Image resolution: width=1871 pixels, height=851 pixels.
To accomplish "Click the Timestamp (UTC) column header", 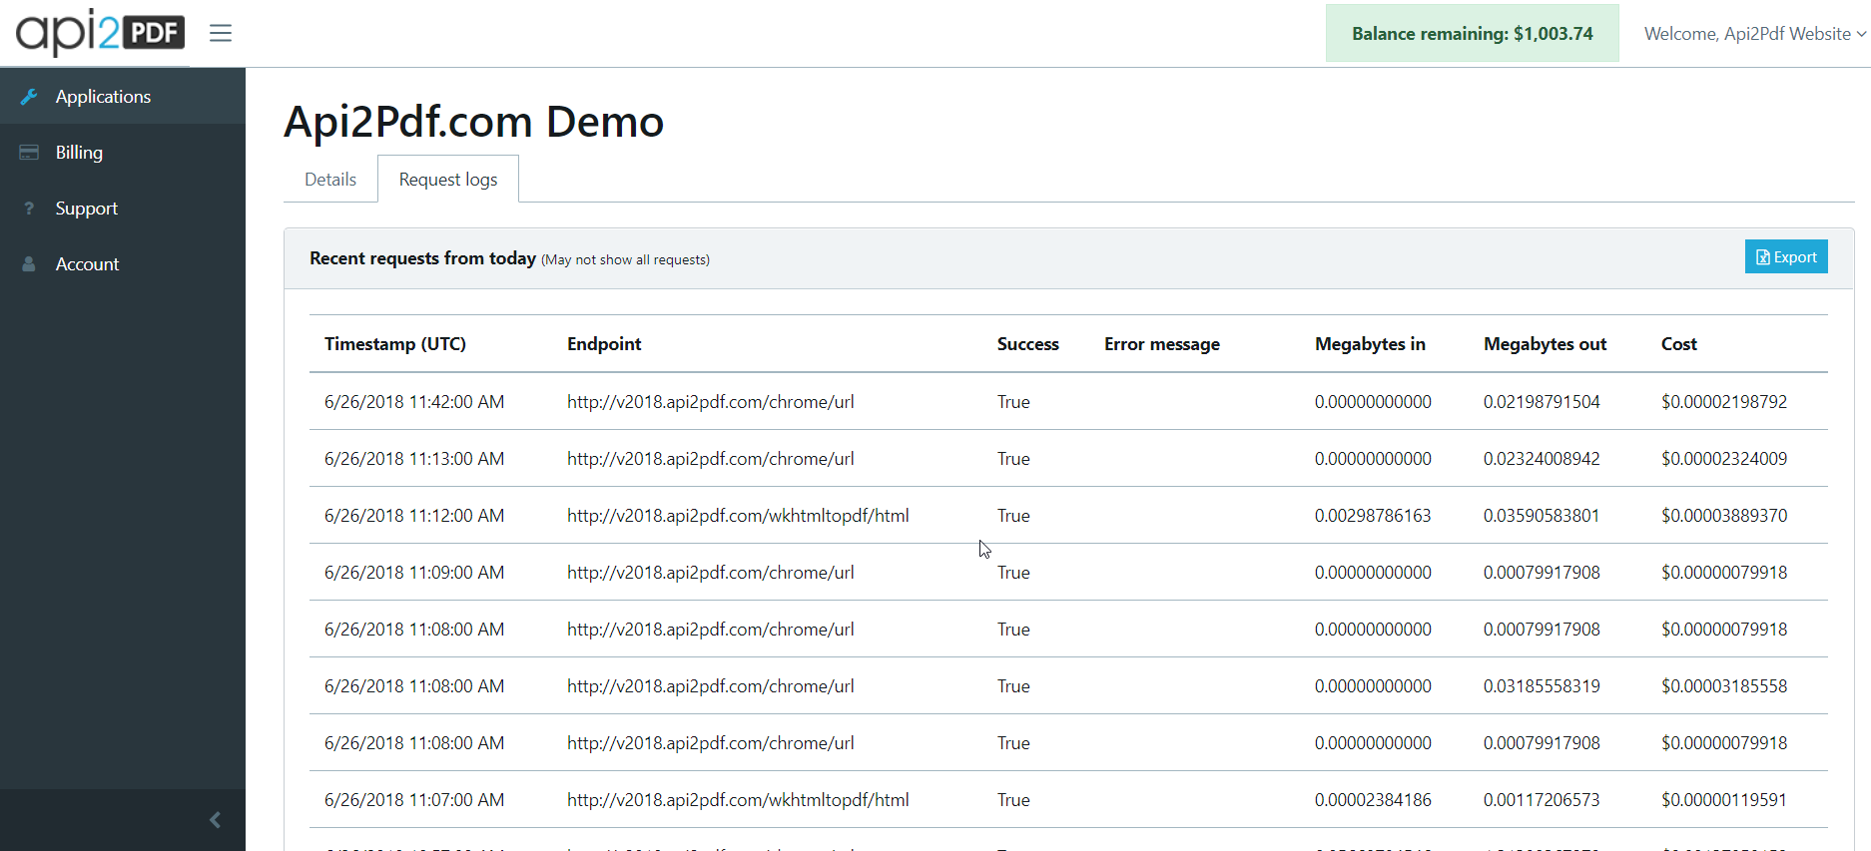I will 395,344.
